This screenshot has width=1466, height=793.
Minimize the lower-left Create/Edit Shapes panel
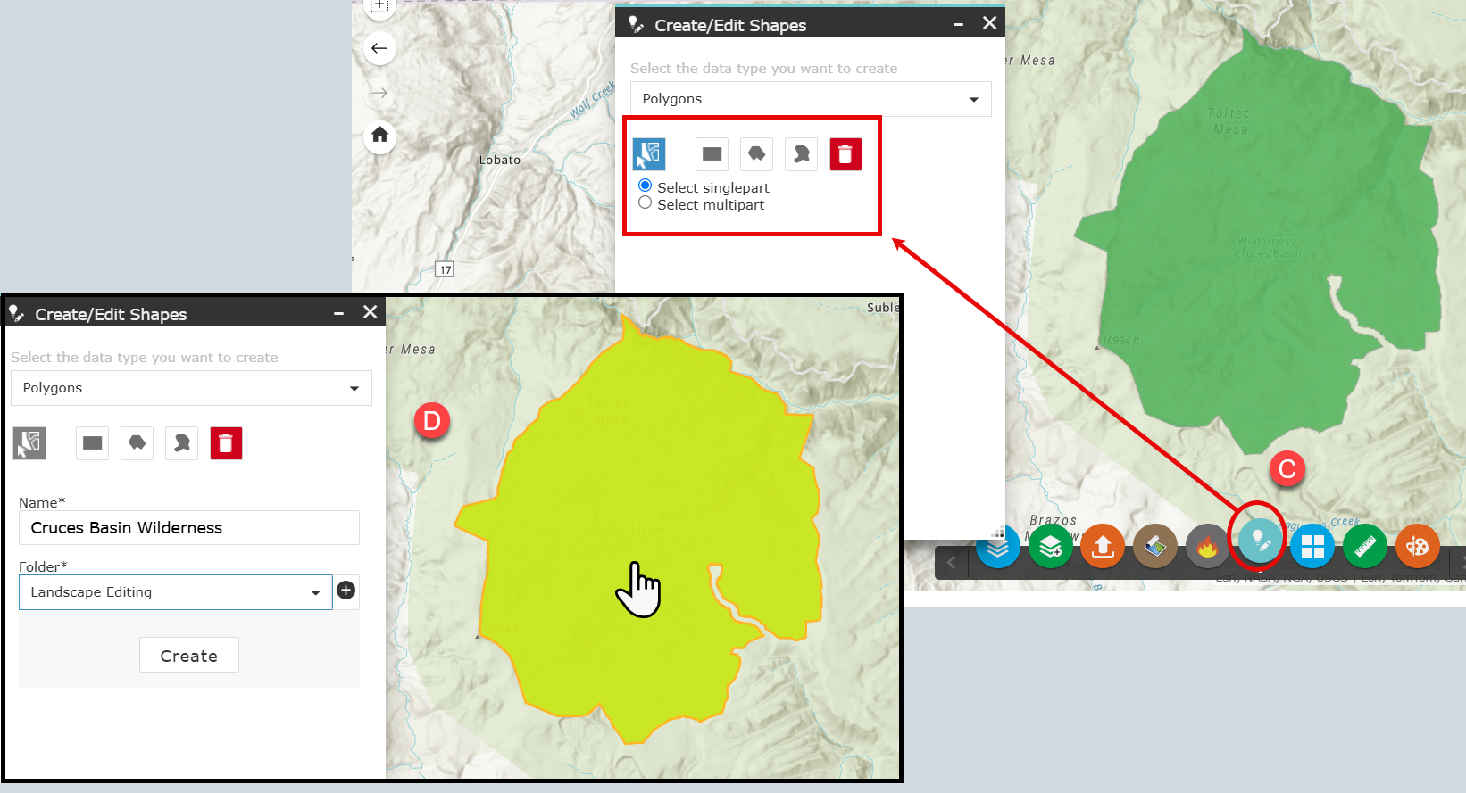[339, 314]
